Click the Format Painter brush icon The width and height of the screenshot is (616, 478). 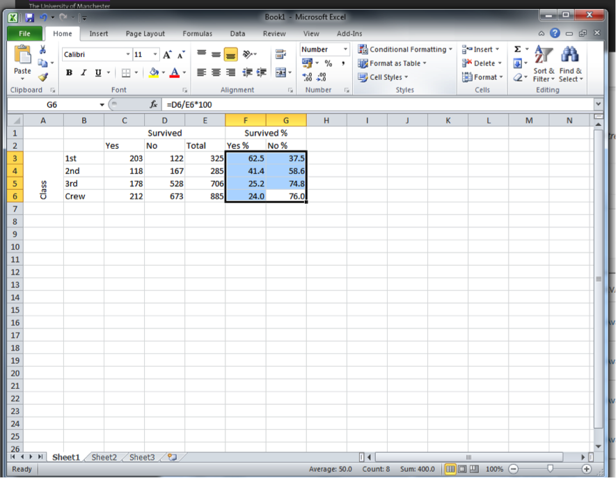pyautogui.click(x=42, y=77)
